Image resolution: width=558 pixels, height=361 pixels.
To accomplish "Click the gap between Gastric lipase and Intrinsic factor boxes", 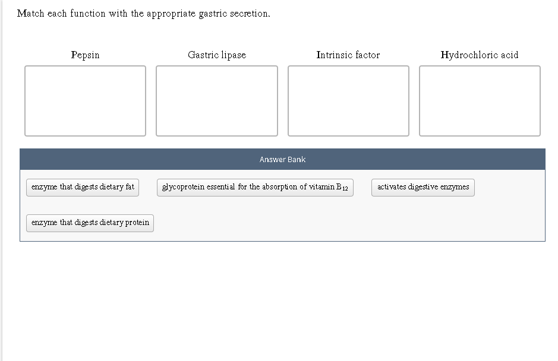I will click(282, 101).
